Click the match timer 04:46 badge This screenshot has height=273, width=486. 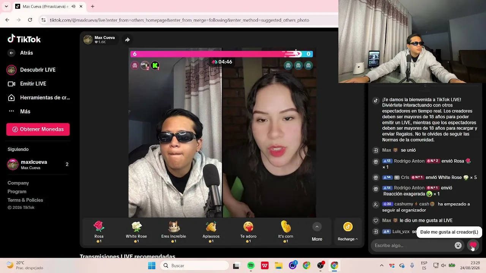pyautogui.click(x=222, y=62)
